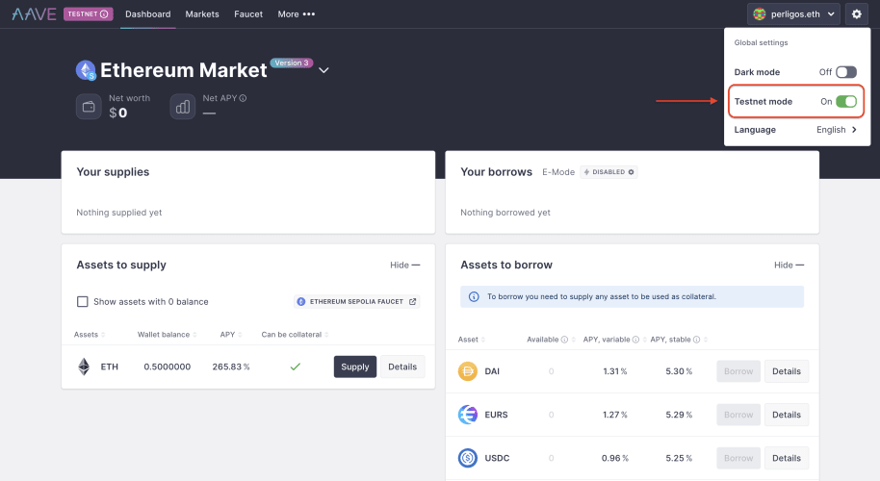Click the Available info icon
Image resolution: width=880 pixels, height=481 pixels.
564,340
